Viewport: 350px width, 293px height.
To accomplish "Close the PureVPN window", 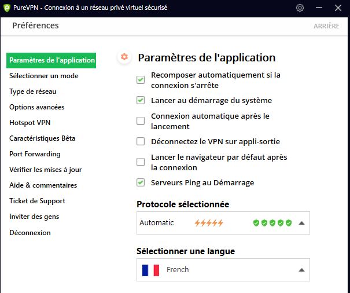I will [338, 8].
